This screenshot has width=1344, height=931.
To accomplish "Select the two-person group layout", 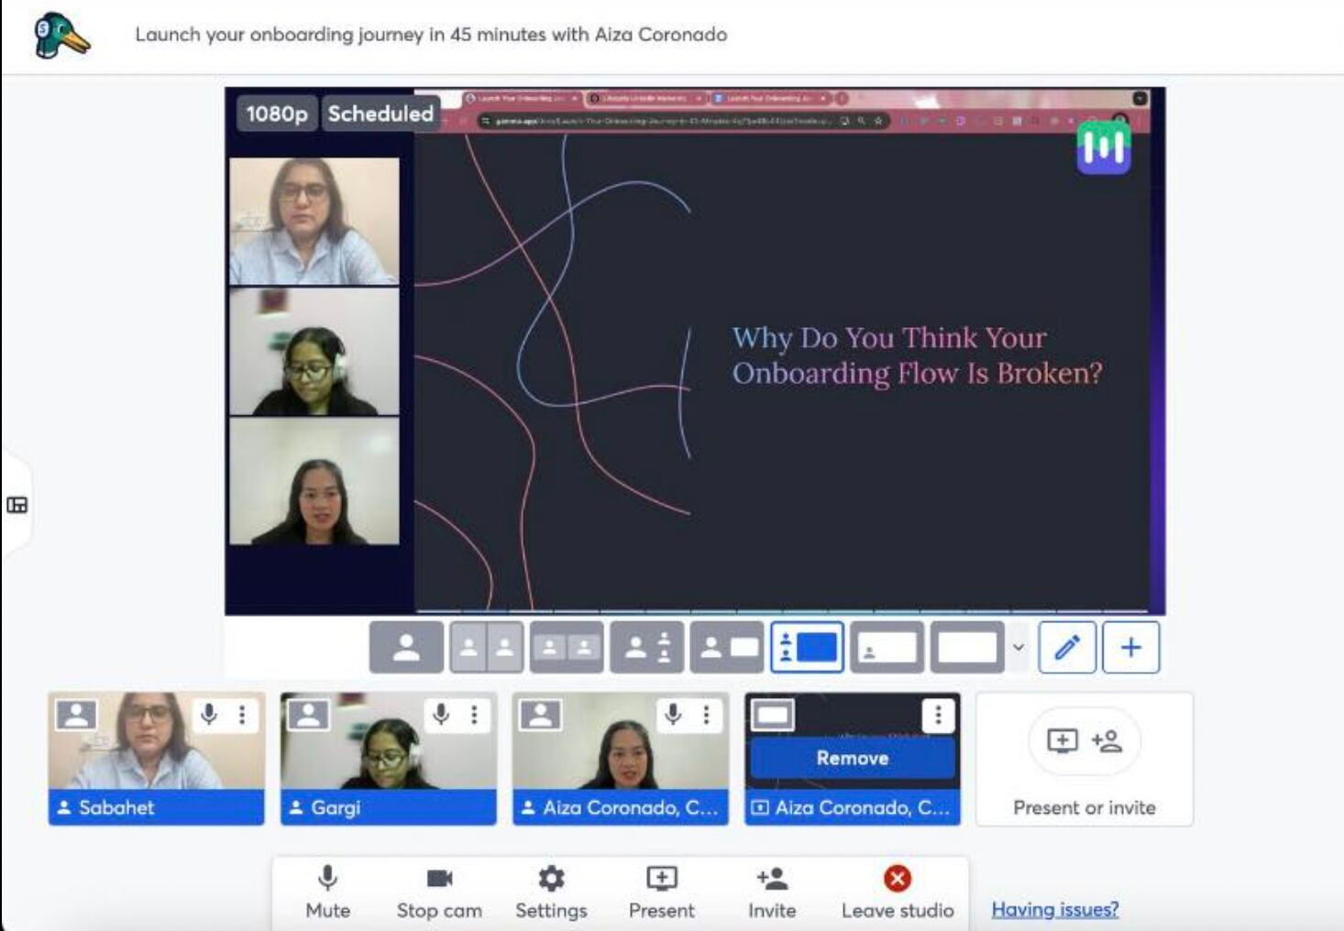I will point(567,648).
